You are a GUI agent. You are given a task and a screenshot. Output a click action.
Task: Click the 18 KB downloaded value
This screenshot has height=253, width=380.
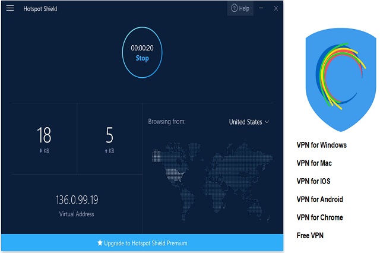click(44, 135)
